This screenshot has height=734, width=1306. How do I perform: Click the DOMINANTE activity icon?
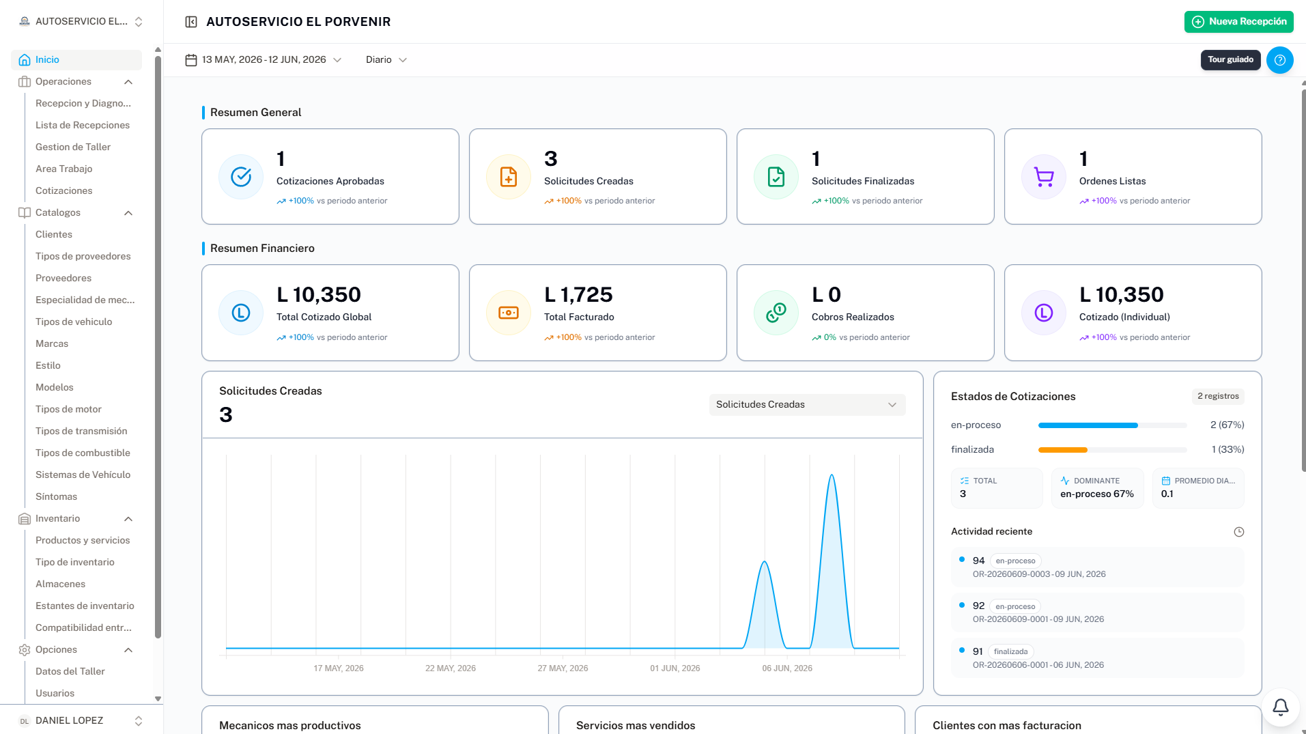coord(1065,481)
